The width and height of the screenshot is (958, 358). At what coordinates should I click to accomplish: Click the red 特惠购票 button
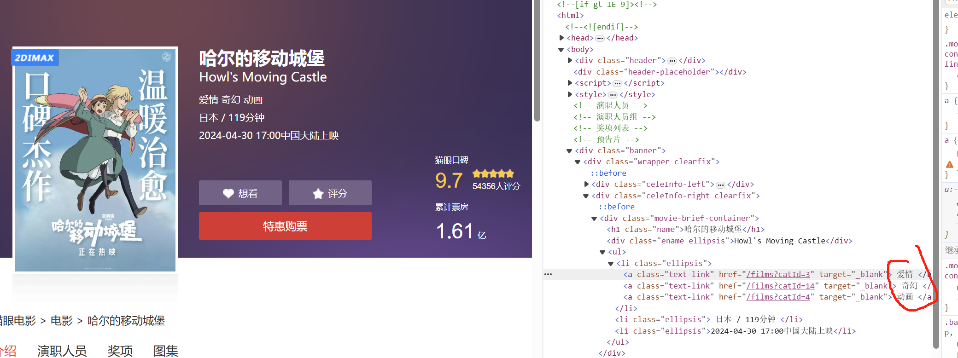point(285,226)
